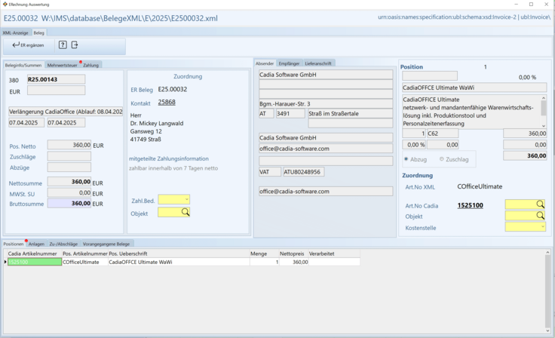Click the position discount percent field 0,00 %
Screen dimensions: 555x338
coord(414,145)
